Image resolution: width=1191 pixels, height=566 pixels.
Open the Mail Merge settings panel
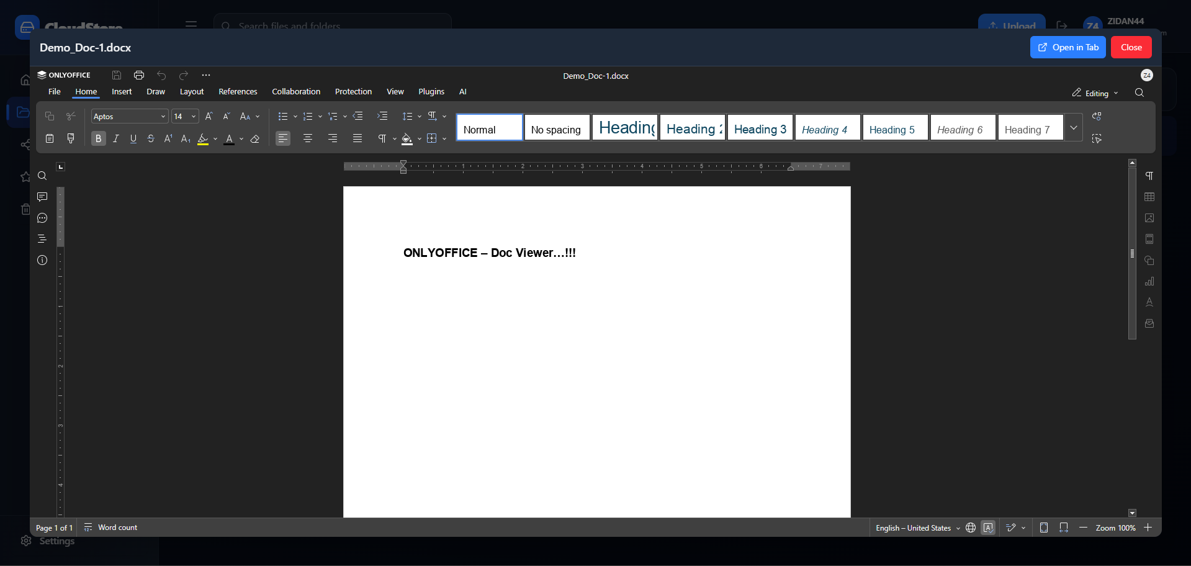tap(1149, 323)
